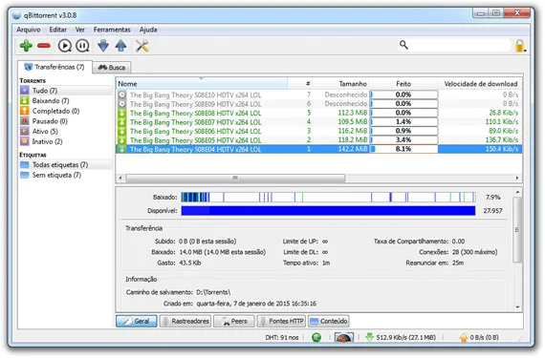Image resolution: width=545 pixels, height=358 pixels.
Task: Click the yellow padlock lock icon
Action: point(520,46)
